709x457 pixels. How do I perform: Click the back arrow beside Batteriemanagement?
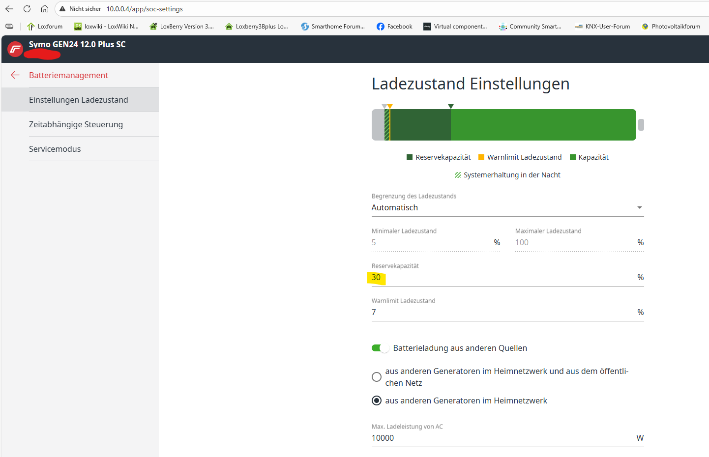pos(15,75)
